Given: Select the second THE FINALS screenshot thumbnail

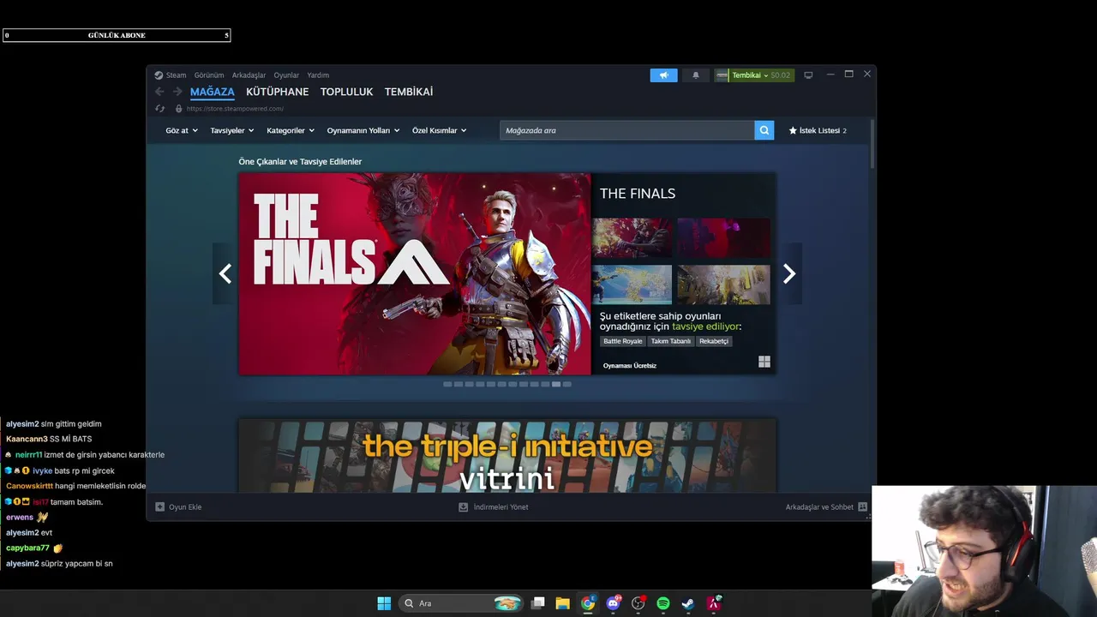Looking at the screenshot, I should [x=723, y=237].
